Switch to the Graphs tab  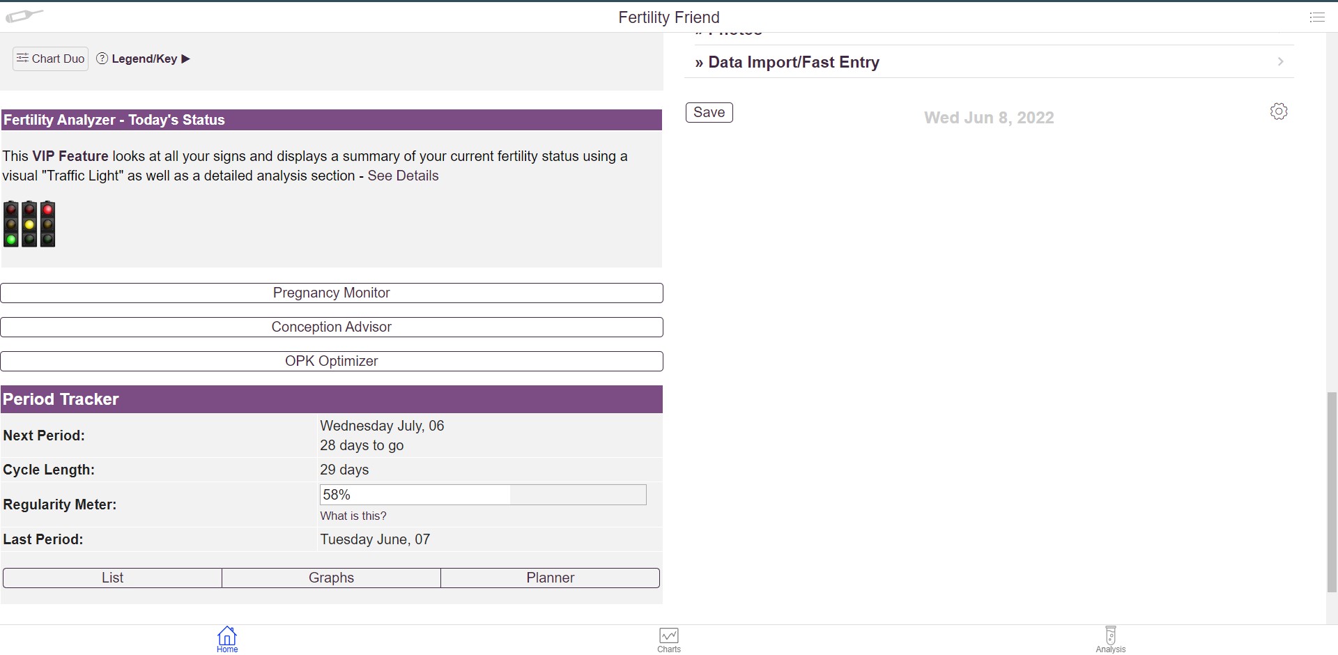pyautogui.click(x=331, y=578)
